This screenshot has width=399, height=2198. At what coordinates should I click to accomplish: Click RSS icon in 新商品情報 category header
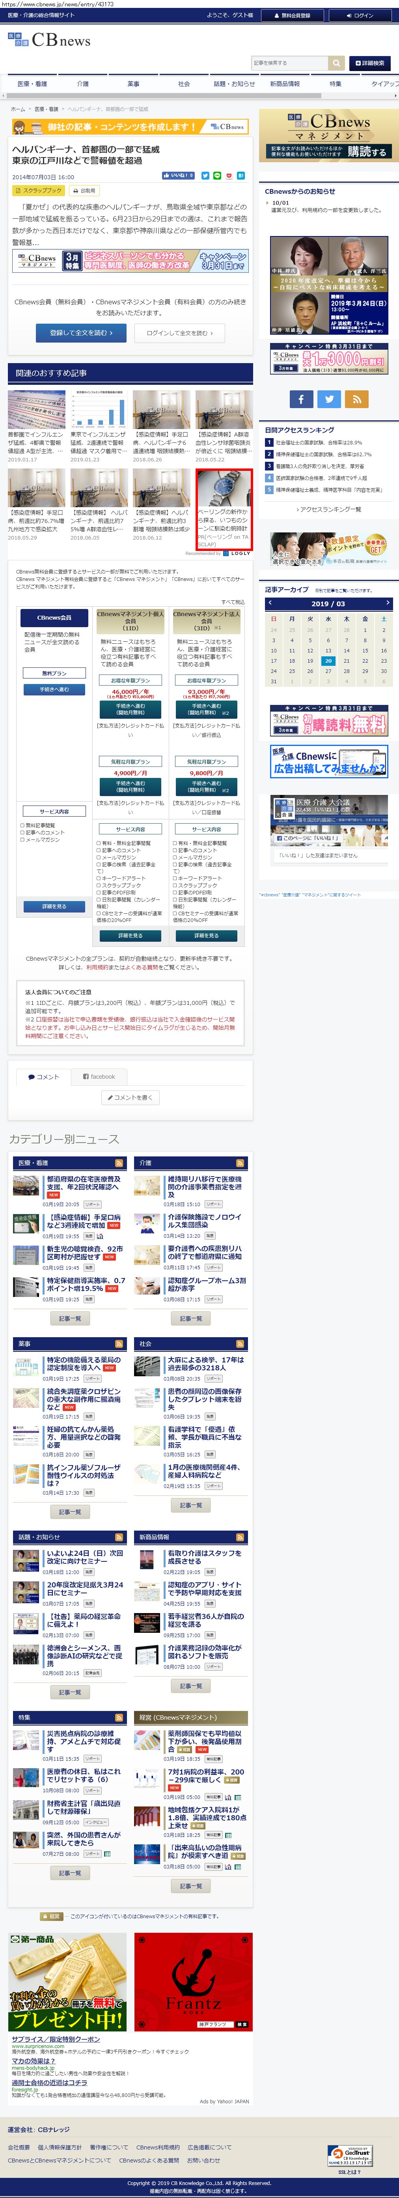[x=241, y=1537]
